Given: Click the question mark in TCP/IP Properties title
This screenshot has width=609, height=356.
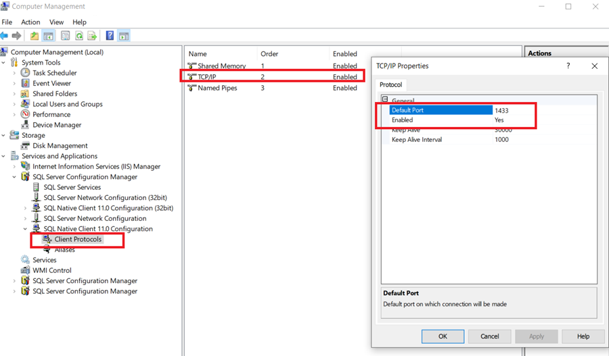Looking at the screenshot, I should click(568, 66).
